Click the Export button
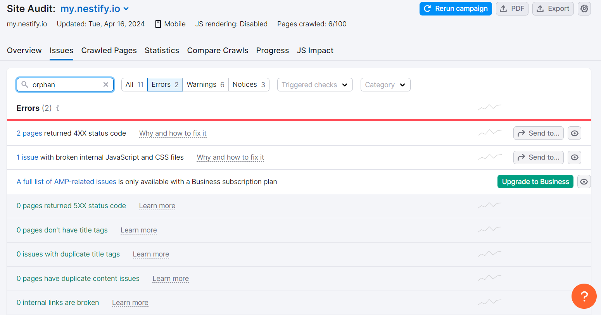601x315 pixels. point(553,9)
